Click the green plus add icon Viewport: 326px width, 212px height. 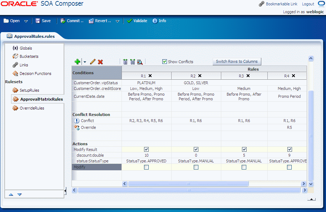click(x=77, y=62)
